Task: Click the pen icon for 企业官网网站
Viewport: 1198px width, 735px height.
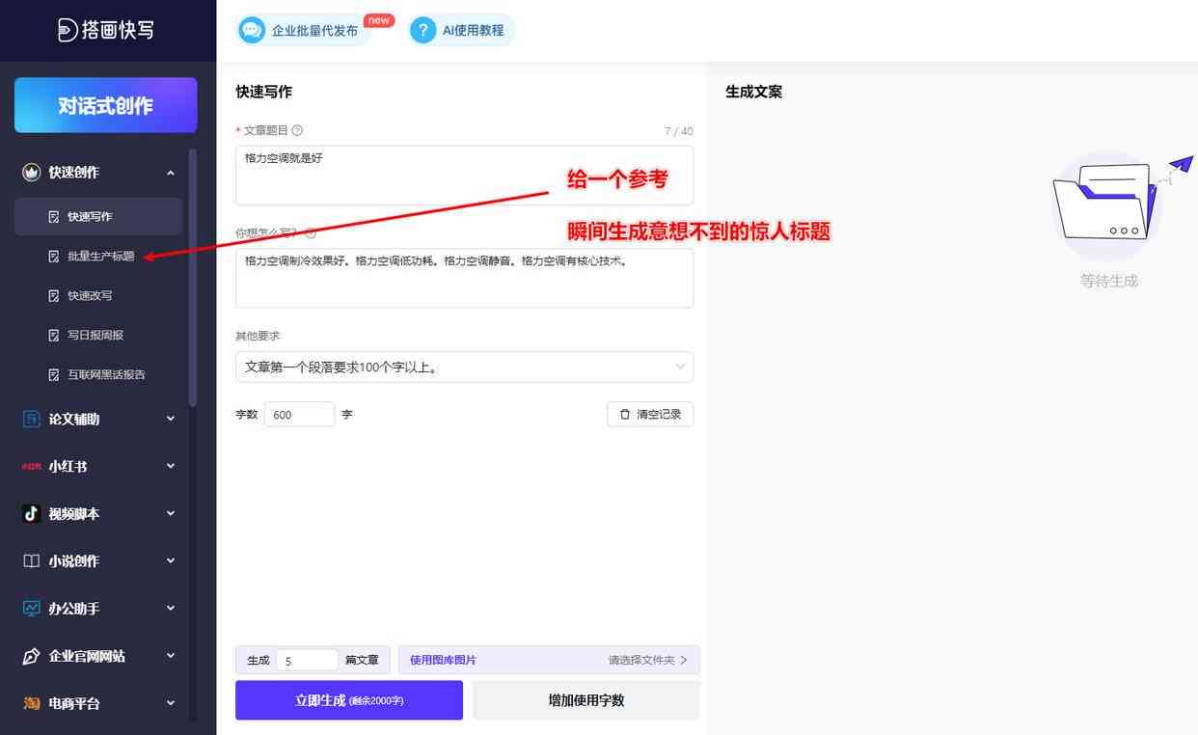Action: pos(31,656)
